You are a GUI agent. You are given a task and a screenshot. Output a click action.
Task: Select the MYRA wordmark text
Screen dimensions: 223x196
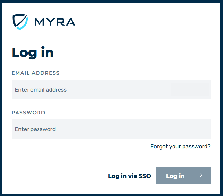click(x=55, y=22)
